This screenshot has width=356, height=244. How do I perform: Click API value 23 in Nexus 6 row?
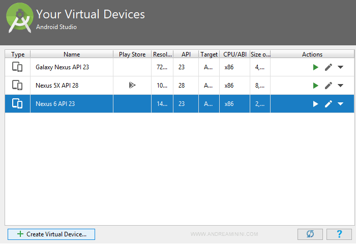click(182, 104)
